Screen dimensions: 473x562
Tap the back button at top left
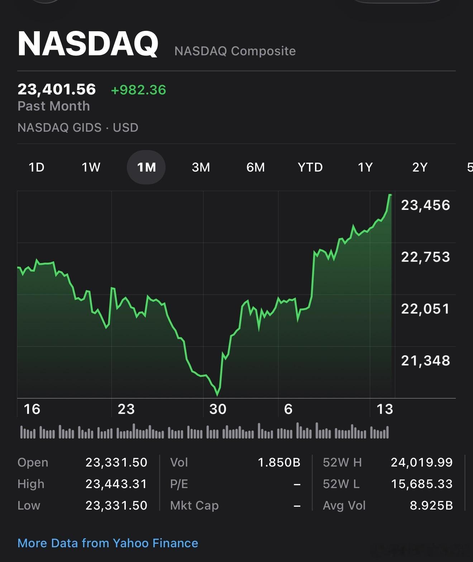point(45,2)
